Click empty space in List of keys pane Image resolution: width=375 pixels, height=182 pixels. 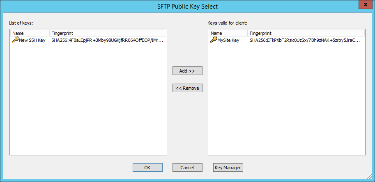point(88,102)
